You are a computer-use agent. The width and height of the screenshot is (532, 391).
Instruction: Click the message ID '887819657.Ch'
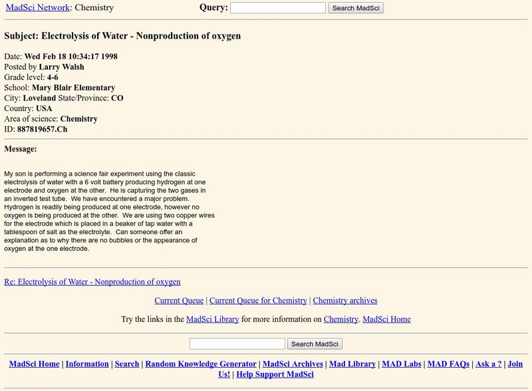42,129
